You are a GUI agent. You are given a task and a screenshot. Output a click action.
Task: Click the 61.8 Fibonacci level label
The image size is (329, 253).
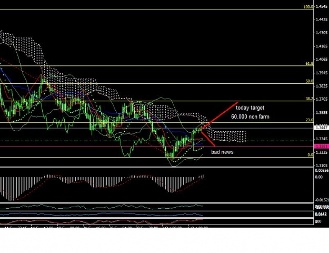[x=310, y=63]
